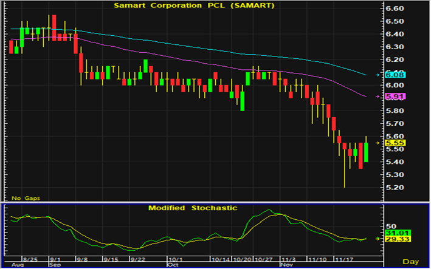Click the 6.30 price axis label
Image resolution: width=431 pixels, height=269 pixels.
[x=395, y=47]
